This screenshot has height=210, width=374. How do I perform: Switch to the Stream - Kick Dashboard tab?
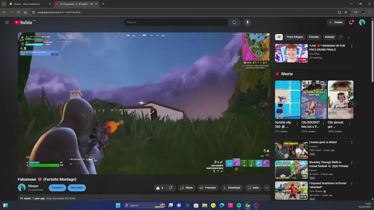click(29, 4)
